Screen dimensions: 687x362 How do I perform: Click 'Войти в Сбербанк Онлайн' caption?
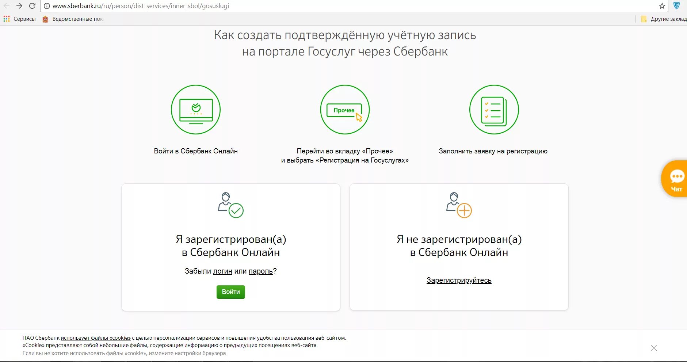[196, 151]
